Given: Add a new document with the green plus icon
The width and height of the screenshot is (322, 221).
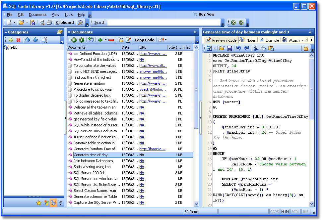Looking at the screenshot, I should coord(100,40).
